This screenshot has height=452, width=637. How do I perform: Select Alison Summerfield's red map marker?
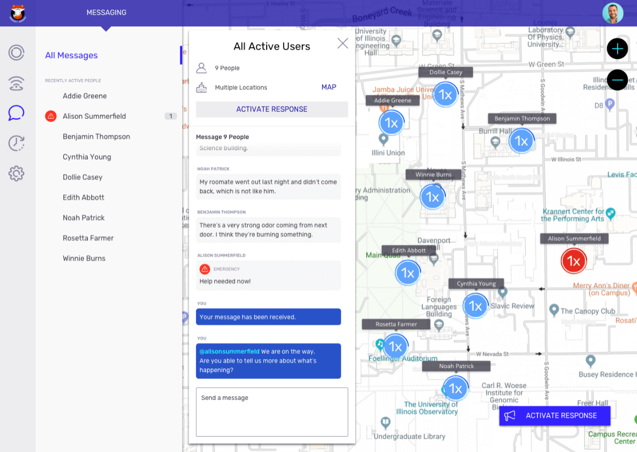coord(573,261)
